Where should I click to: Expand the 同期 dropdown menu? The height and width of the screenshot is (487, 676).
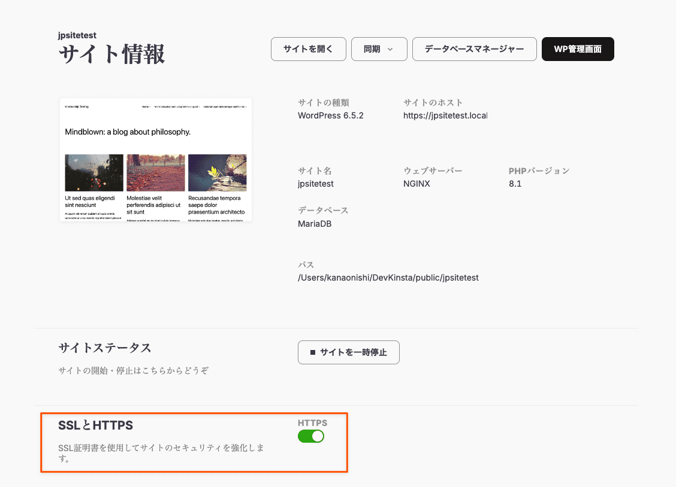(x=379, y=49)
